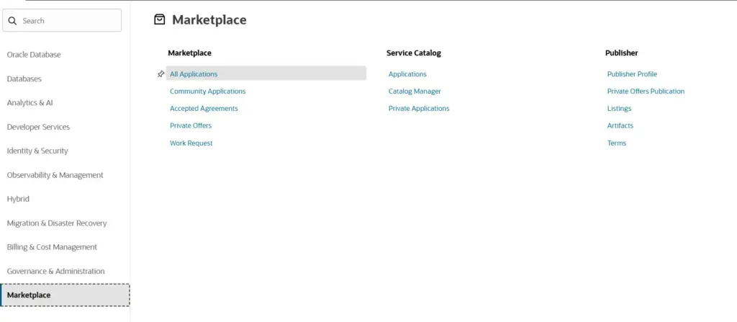Click the bold Marketplace column heading
This screenshot has width=737, height=322.
pyautogui.click(x=189, y=53)
